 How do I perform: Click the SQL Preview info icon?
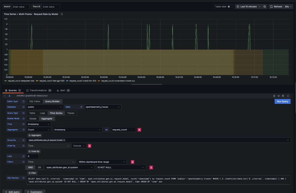click(23, 178)
